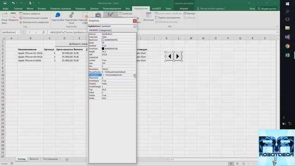Start Запись макроса recording
Screen dimensions: 295x166
[29, 13]
